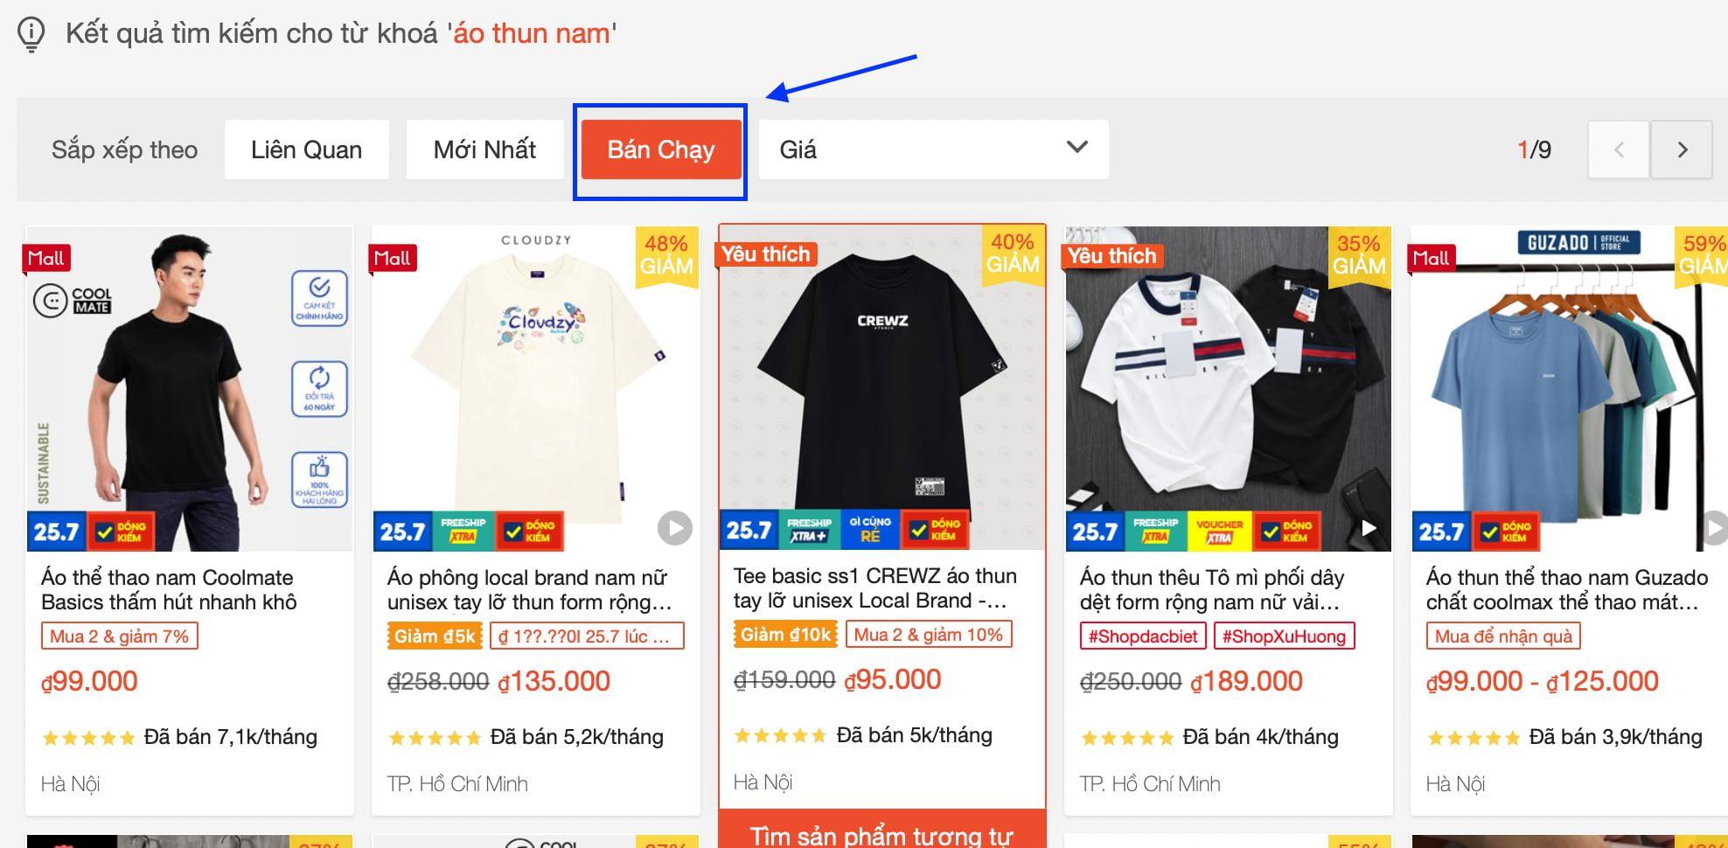Click Yêu thích badge on striped shirt card
1728x848 pixels.
[1112, 256]
